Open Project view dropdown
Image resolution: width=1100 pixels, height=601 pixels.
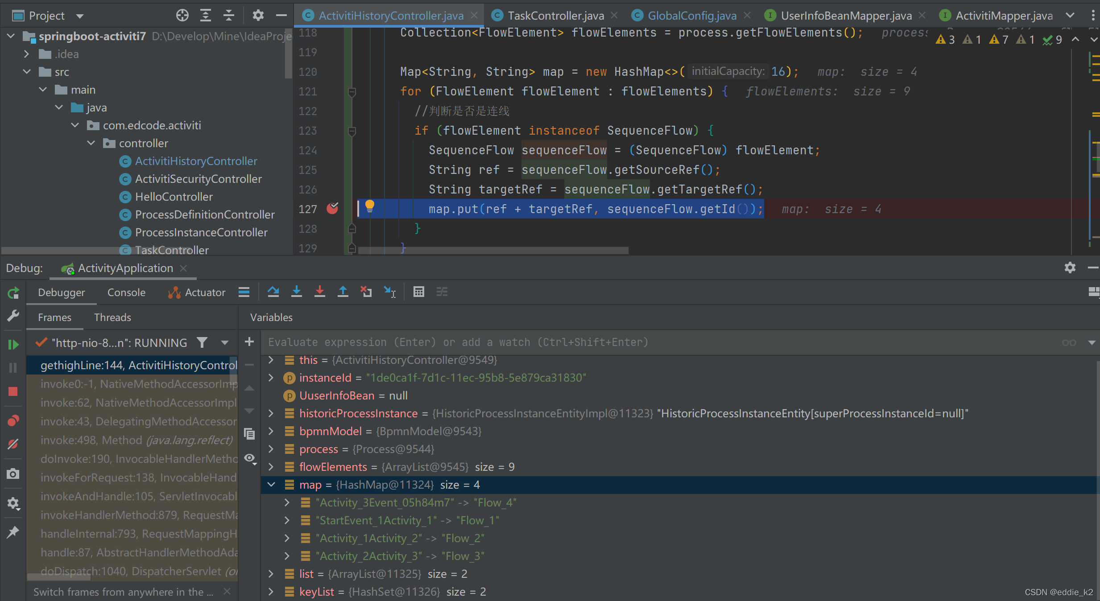pos(80,16)
